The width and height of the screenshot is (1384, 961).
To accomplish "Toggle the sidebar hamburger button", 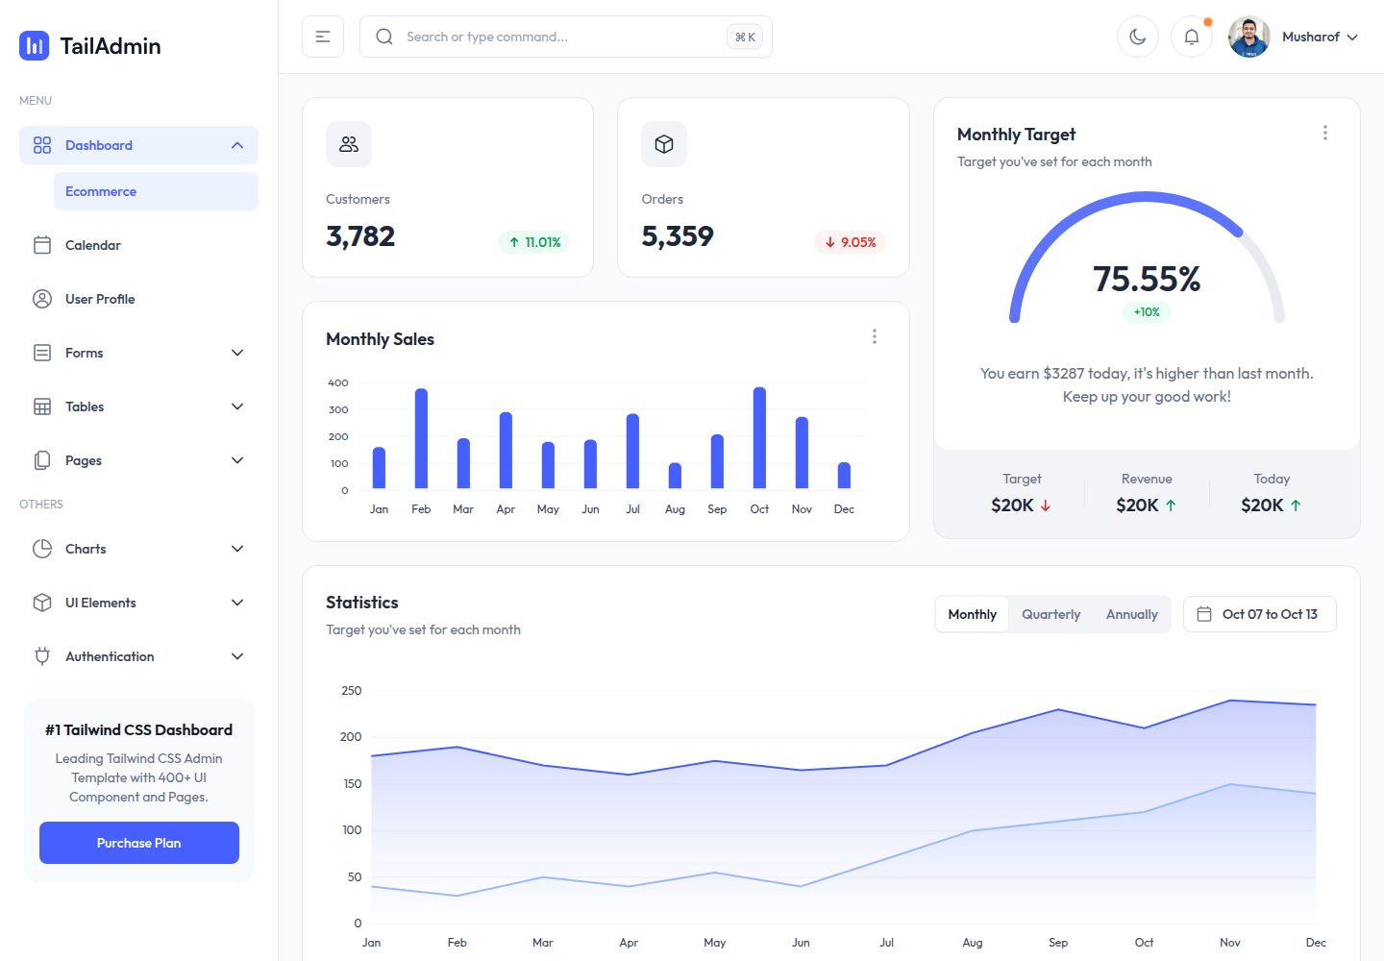I will coord(323,37).
